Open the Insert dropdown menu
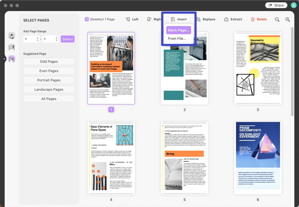 point(179,19)
